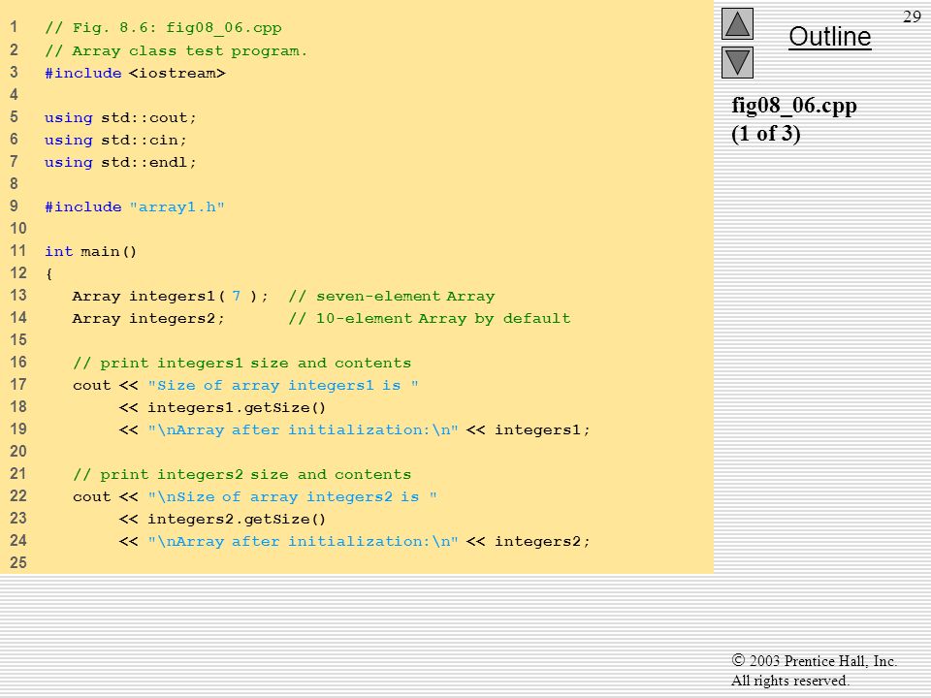Click the '// print integers2 size and contents' comment
The height and width of the screenshot is (698, 931).
coord(241,474)
